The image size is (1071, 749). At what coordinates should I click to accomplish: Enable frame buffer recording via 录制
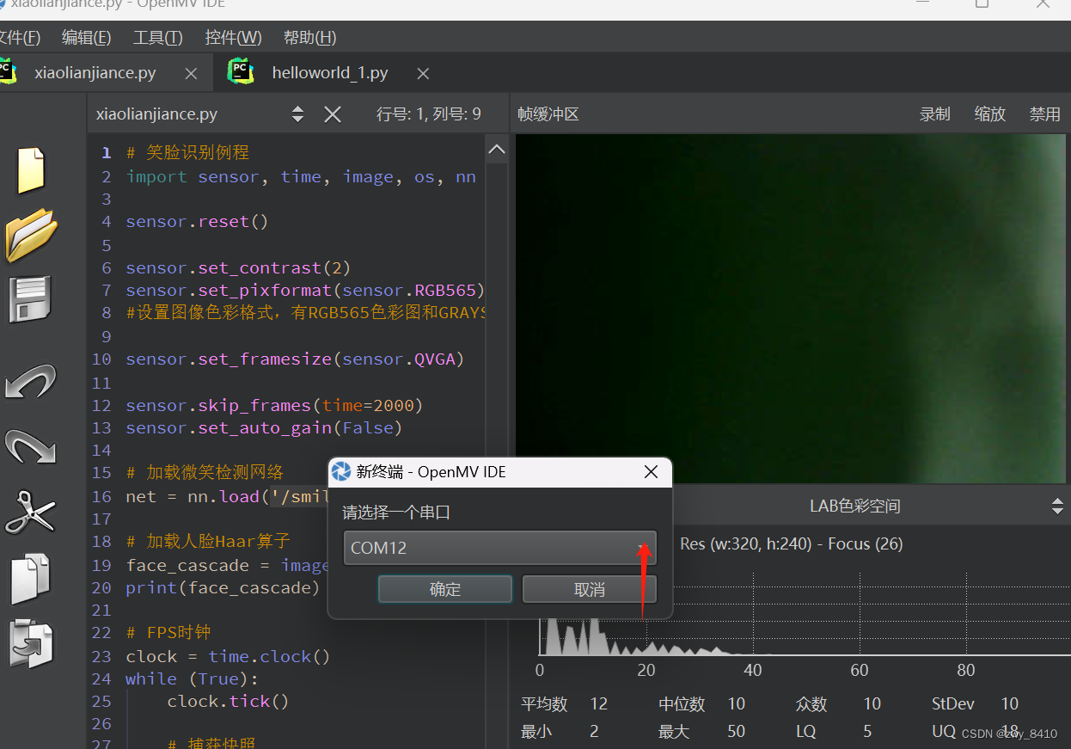tap(934, 113)
